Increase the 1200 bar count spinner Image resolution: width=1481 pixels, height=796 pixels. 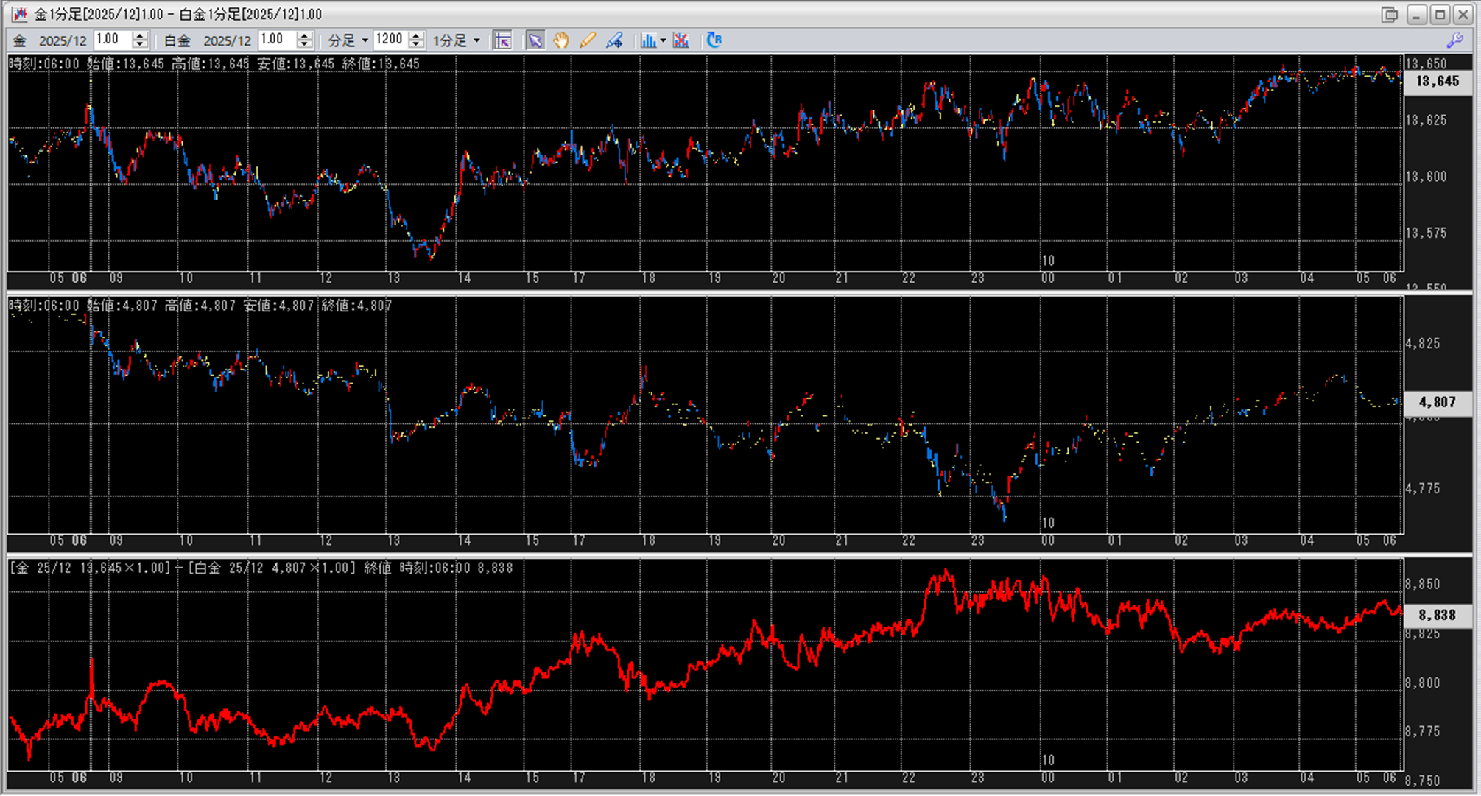pos(416,35)
